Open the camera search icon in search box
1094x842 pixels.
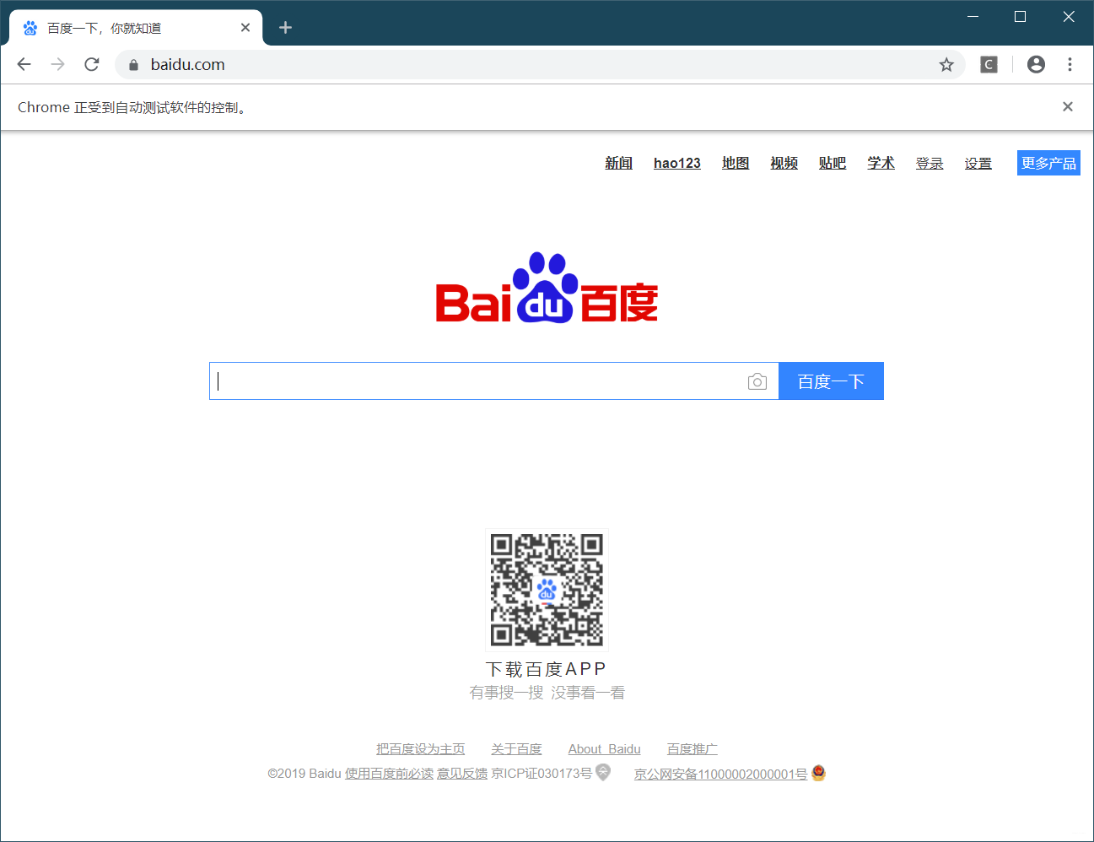point(757,381)
